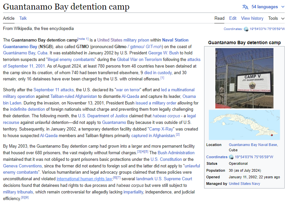Open Global War on Terrorism link
This screenshot has height=203, width=288.
click(139, 60)
